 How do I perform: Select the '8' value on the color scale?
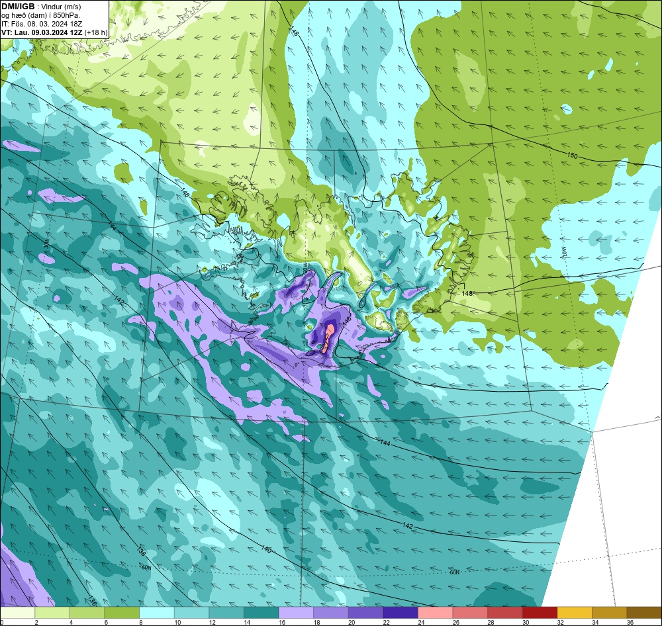pyautogui.click(x=140, y=622)
